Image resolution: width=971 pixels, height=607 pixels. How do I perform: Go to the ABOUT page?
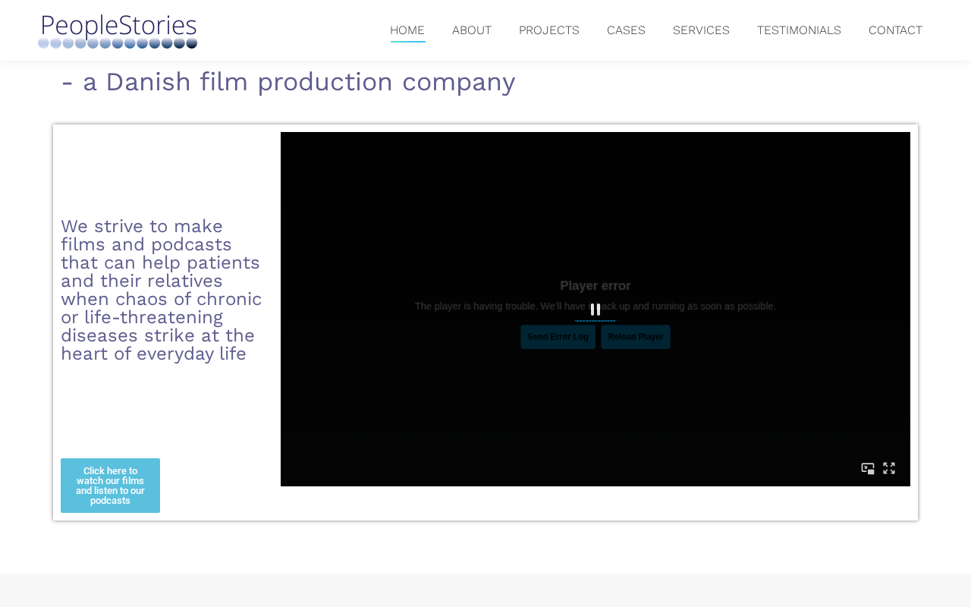(x=472, y=30)
